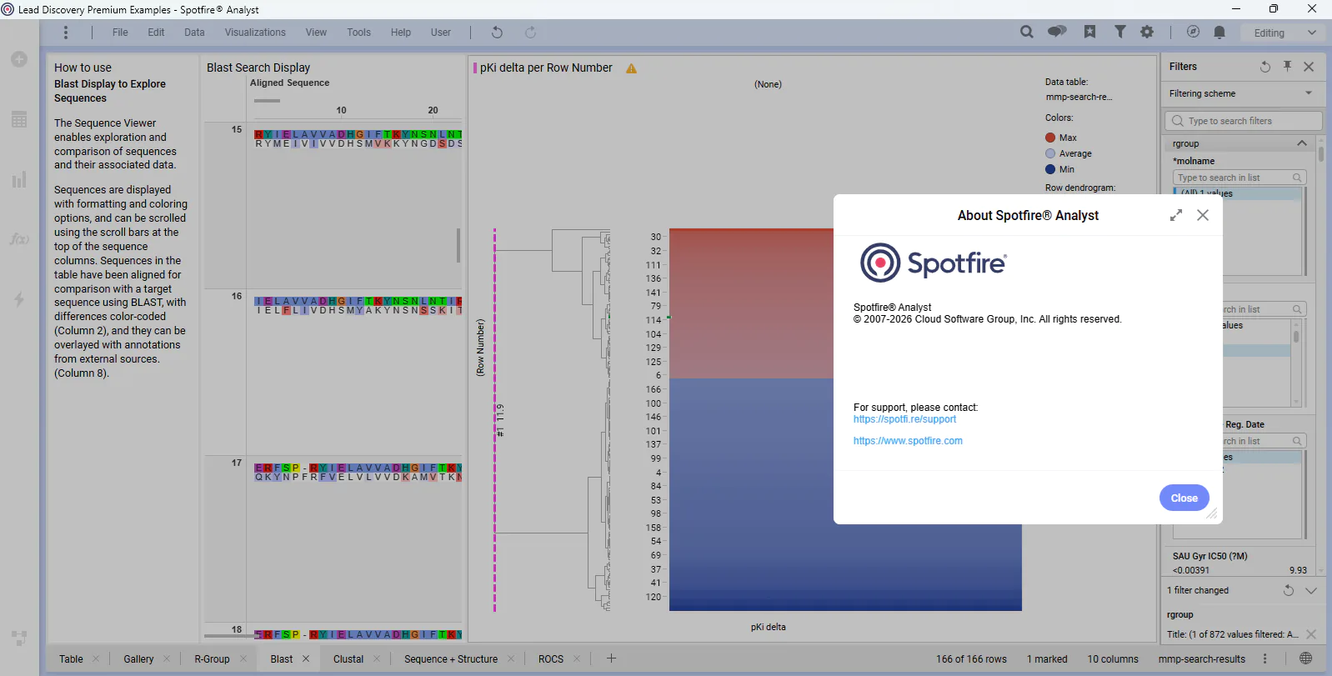Switch to the R-Group page tab
Image resolution: width=1332 pixels, height=676 pixels.
[212, 658]
